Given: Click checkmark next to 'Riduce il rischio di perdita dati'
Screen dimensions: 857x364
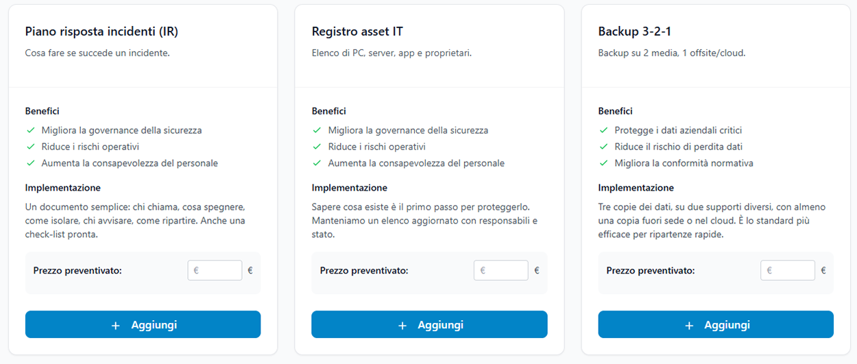Looking at the screenshot, I should (x=603, y=147).
